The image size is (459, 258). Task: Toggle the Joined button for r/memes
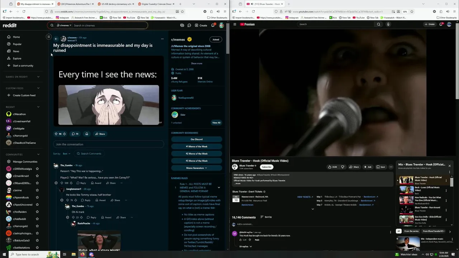(x=216, y=39)
